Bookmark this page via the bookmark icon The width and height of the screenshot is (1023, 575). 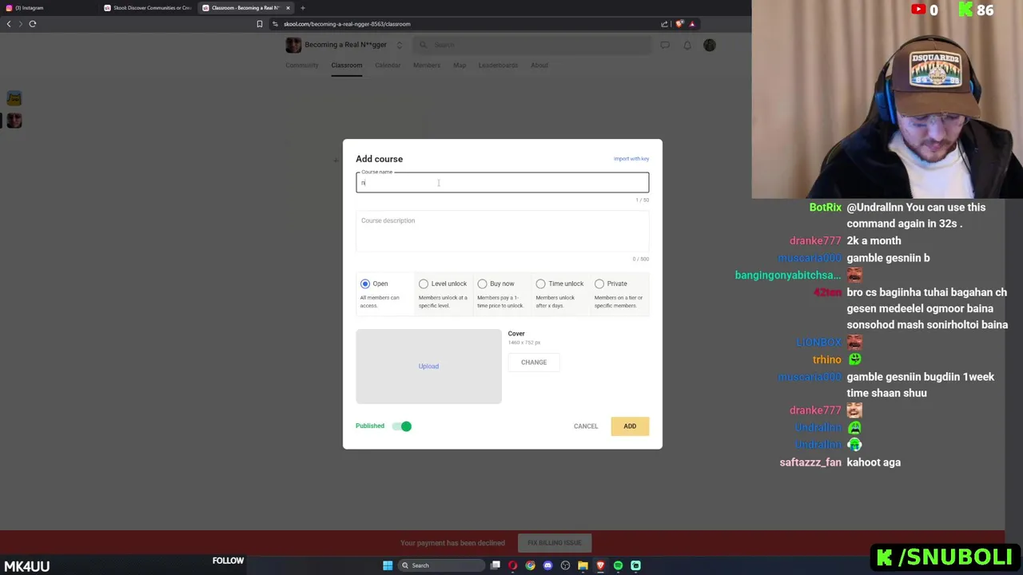pyautogui.click(x=259, y=24)
